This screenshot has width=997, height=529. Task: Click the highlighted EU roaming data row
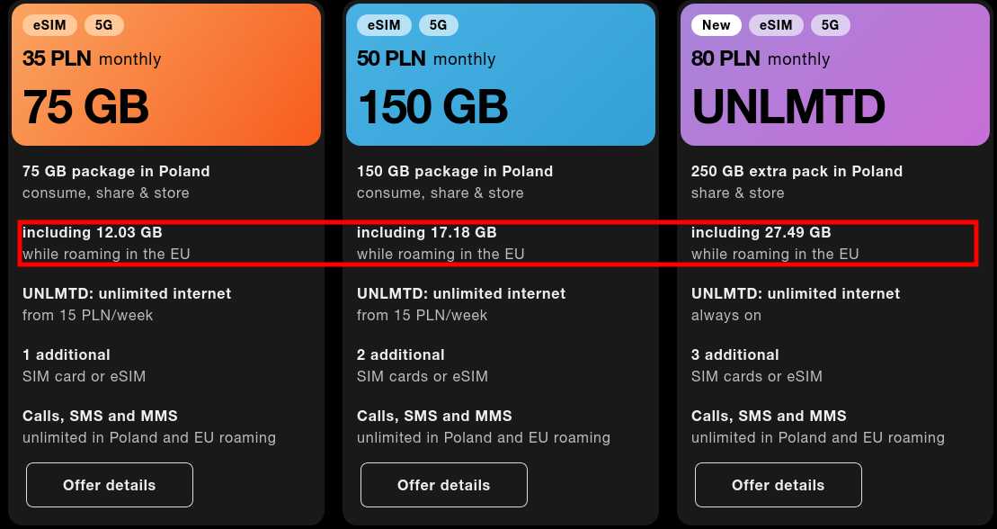pyautogui.click(x=498, y=243)
